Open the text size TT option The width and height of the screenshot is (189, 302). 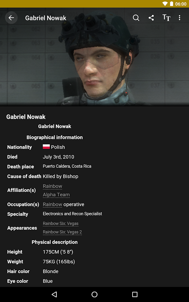pyautogui.click(x=166, y=18)
